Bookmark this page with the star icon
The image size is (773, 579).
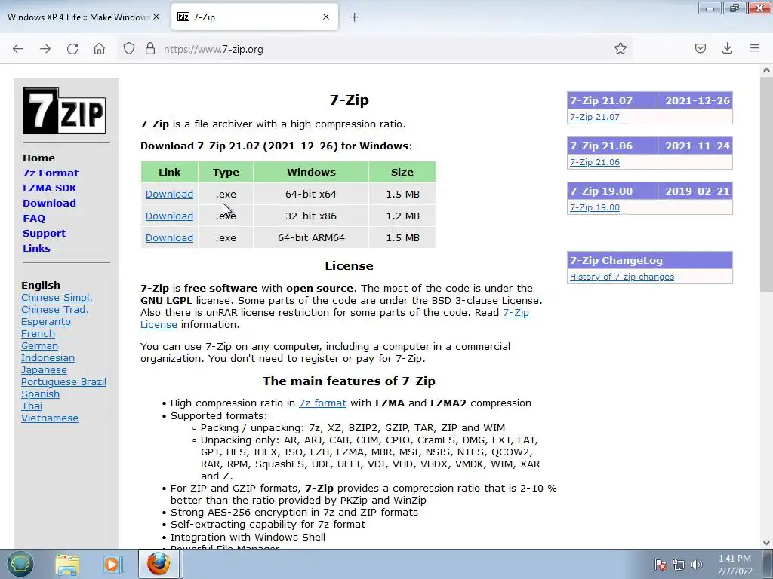pyautogui.click(x=621, y=48)
